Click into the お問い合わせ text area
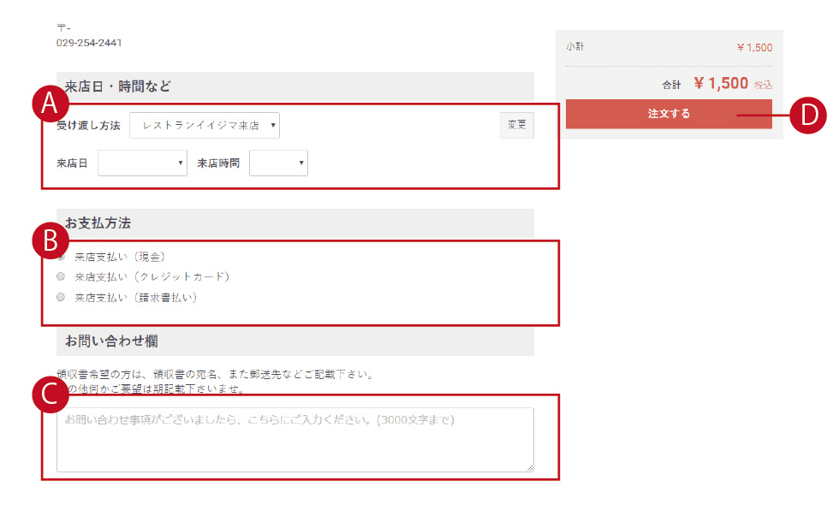 point(295,440)
